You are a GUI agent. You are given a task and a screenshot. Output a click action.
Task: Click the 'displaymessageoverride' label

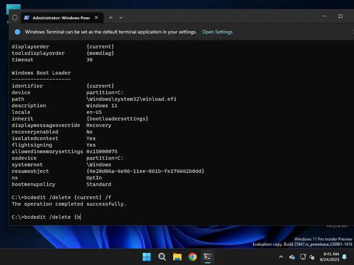click(46, 125)
